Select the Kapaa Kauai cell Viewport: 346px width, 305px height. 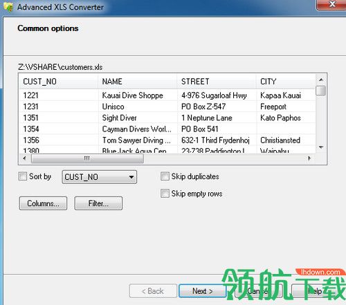pos(286,95)
